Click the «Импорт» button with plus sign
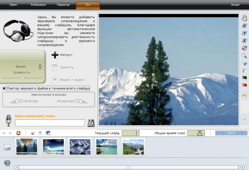Viewport: 249px width, 170px height. (x=62, y=55)
